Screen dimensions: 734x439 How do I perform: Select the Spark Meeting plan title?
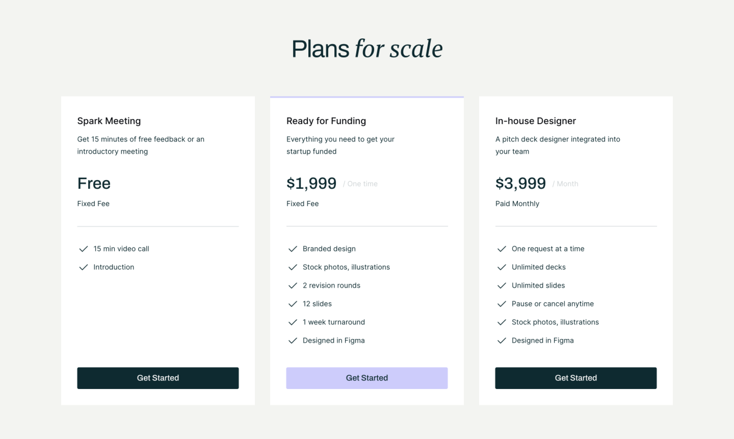(109, 121)
